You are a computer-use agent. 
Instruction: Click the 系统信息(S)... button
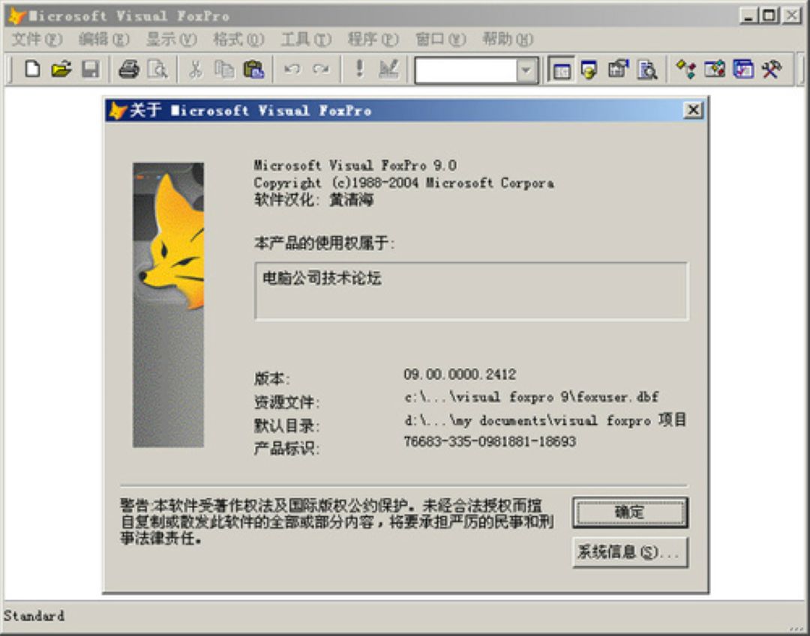coord(630,552)
